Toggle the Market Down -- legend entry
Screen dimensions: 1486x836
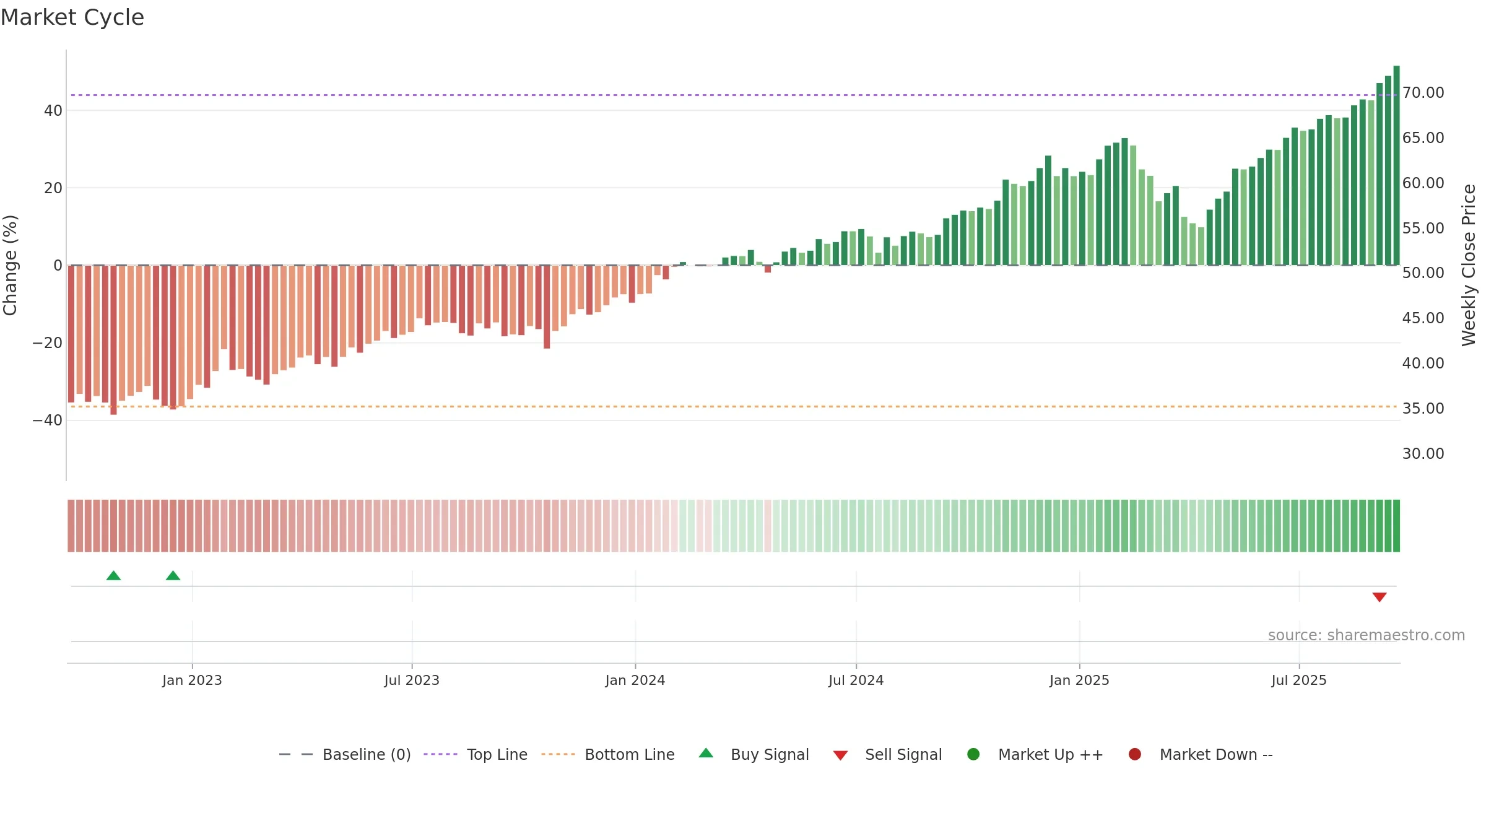tap(1200, 754)
